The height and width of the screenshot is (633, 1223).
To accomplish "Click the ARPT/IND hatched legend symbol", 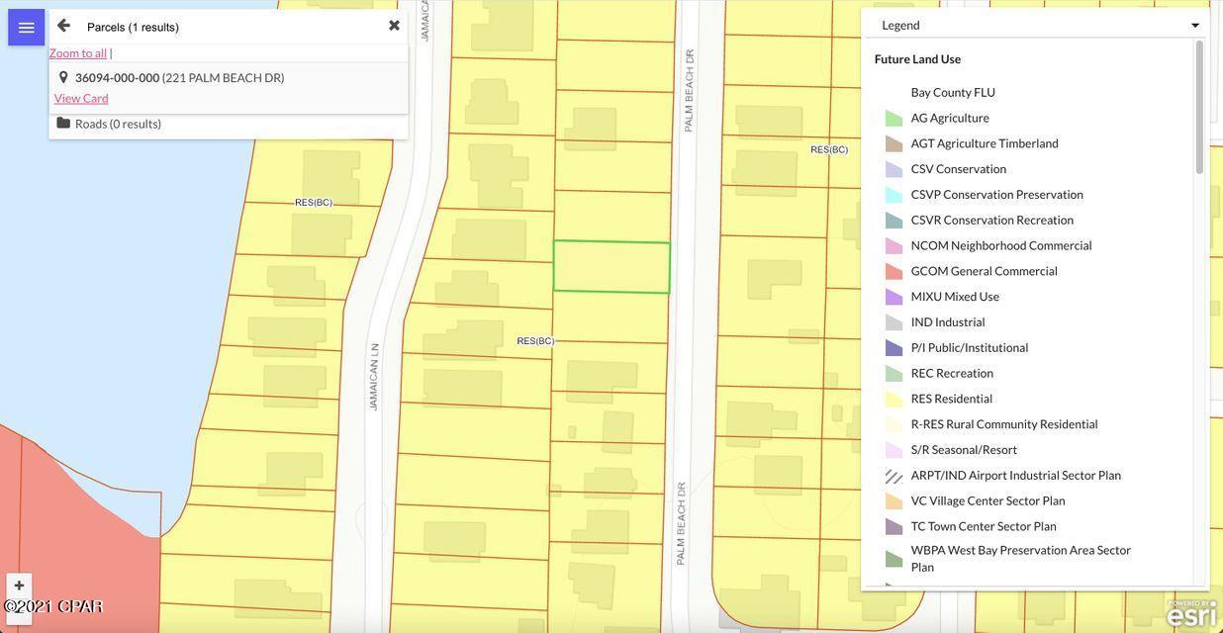I will click(894, 476).
